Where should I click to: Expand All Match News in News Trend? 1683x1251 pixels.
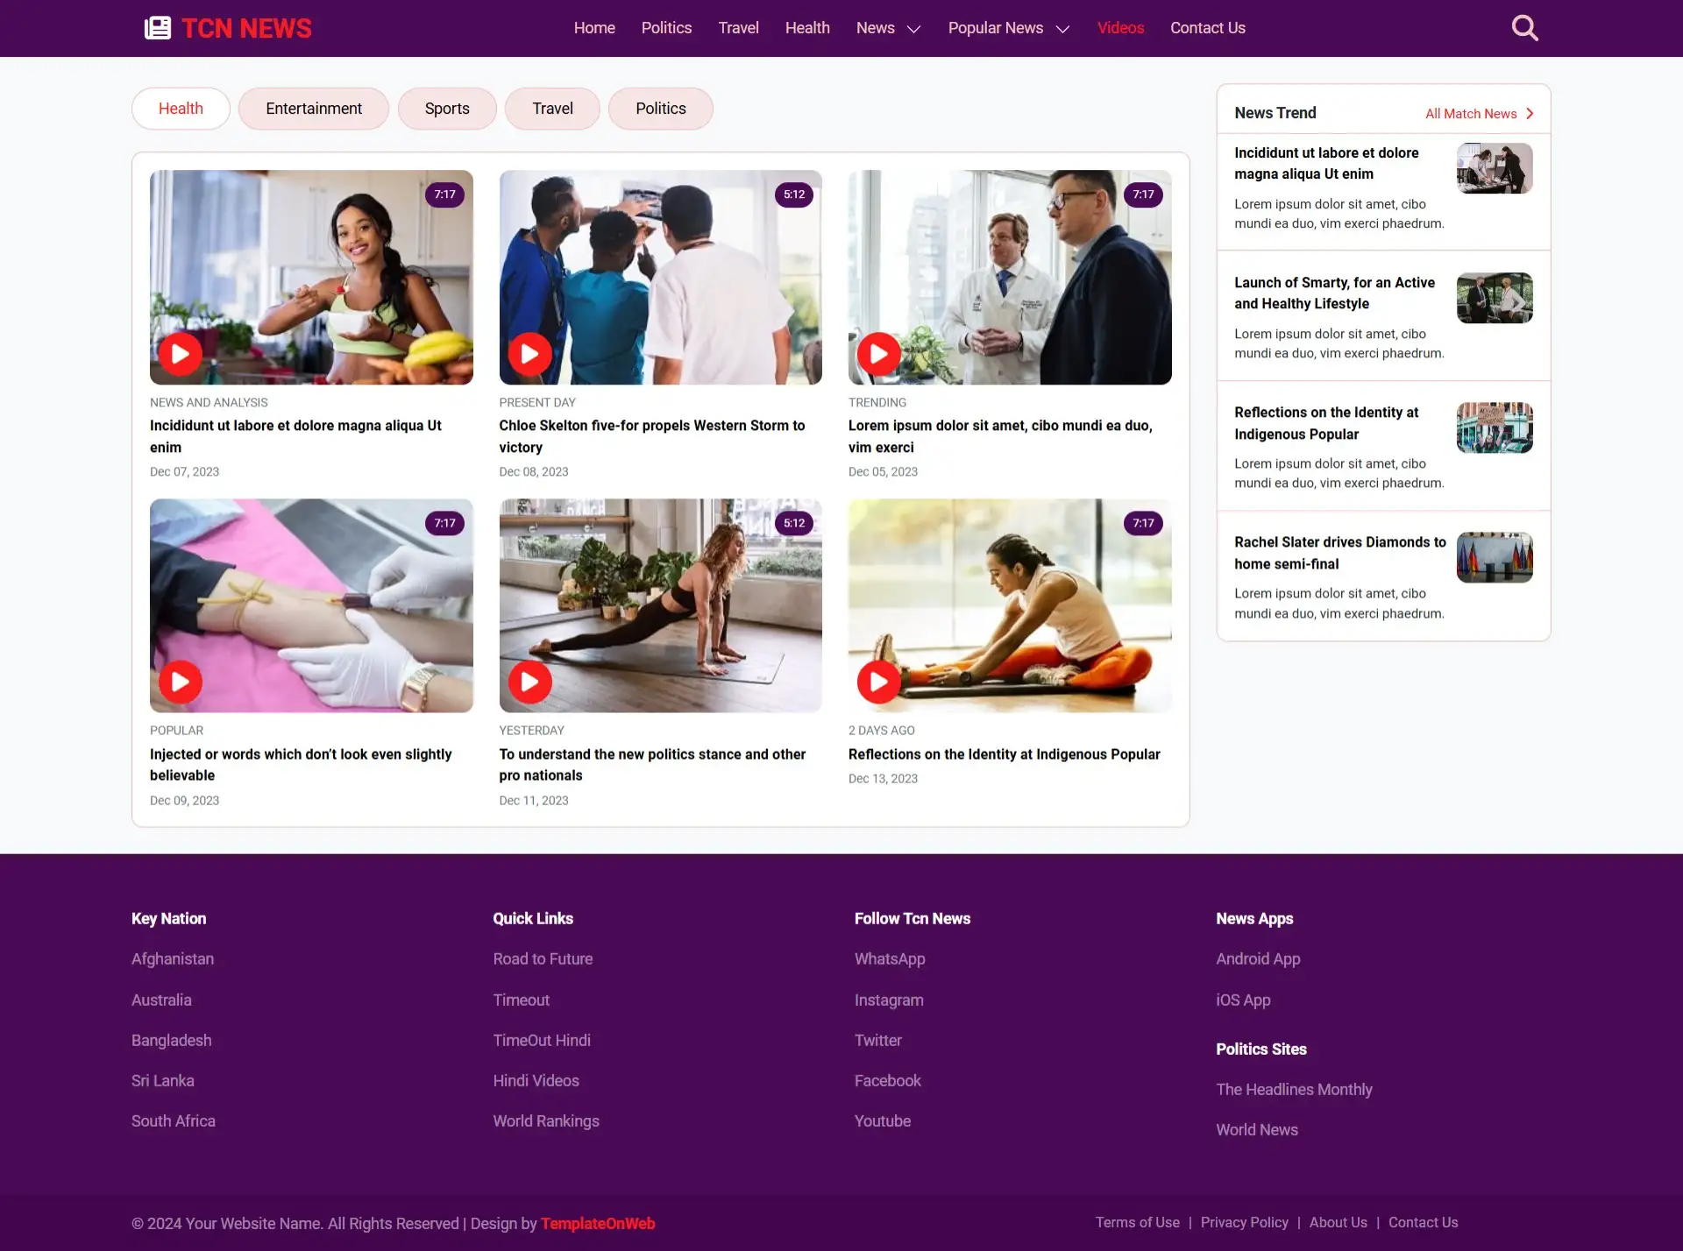click(x=1479, y=113)
